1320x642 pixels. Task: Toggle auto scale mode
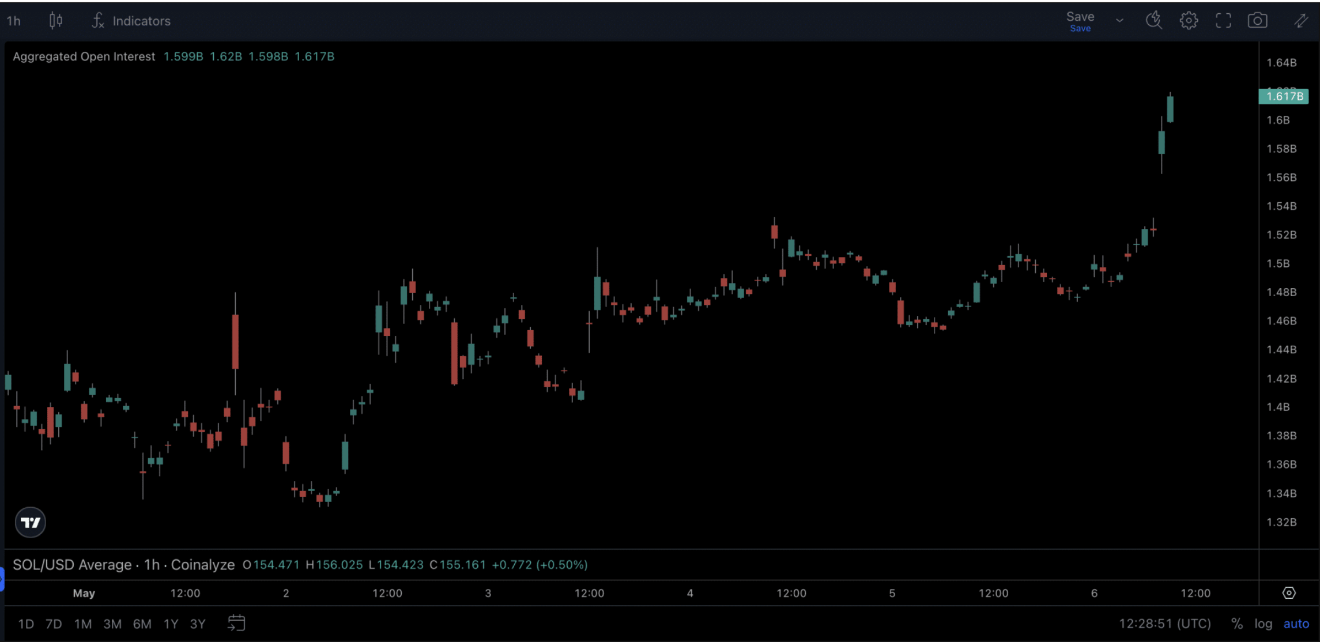(x=1296, y=624)
